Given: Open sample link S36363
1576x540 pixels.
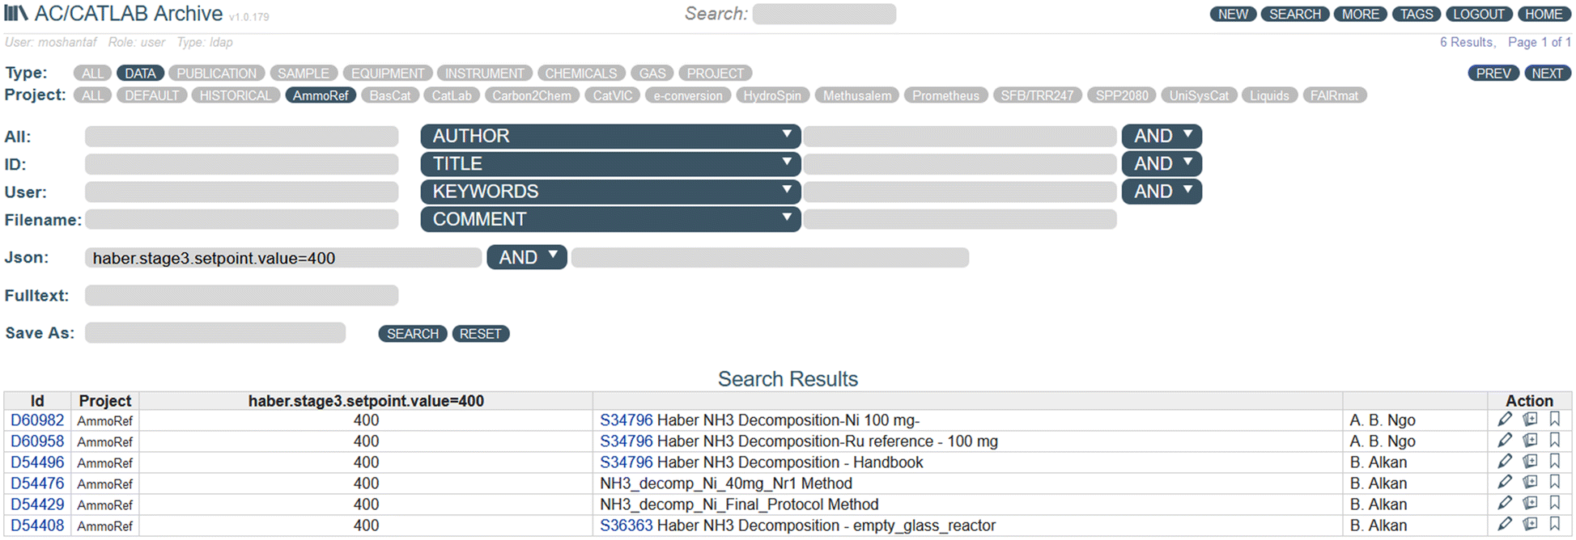Looking at the screenshot, I should (x=627, y=525).
